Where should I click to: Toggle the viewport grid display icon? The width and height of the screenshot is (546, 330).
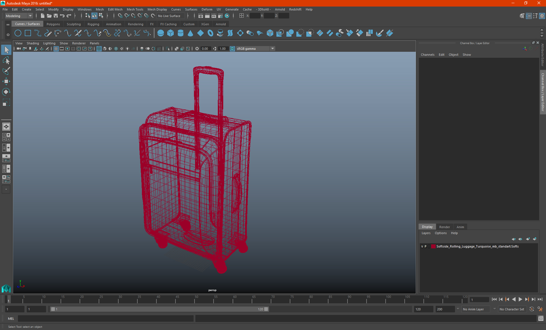click(56, 49)
